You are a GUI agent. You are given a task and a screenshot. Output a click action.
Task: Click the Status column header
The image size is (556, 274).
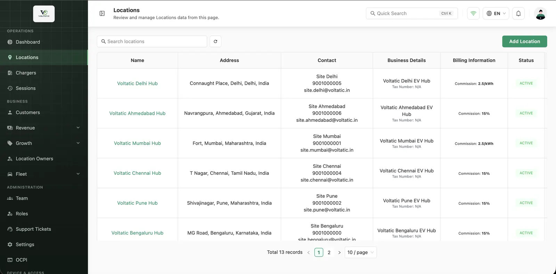(x=526, y=60)
